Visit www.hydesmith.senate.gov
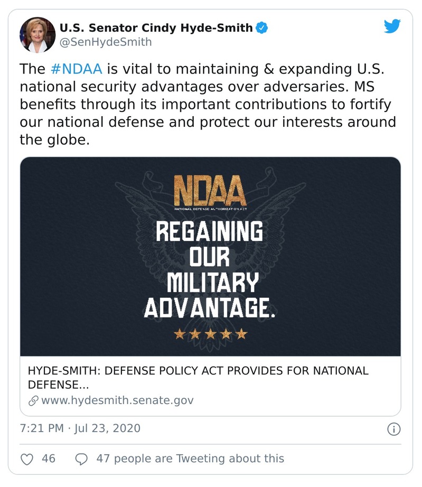The image size is (422, 487). coord(117,400)
